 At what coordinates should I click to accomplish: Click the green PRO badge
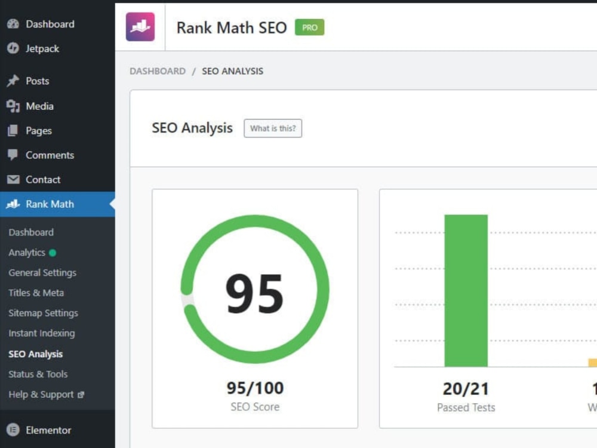click(x=309, y=27)
